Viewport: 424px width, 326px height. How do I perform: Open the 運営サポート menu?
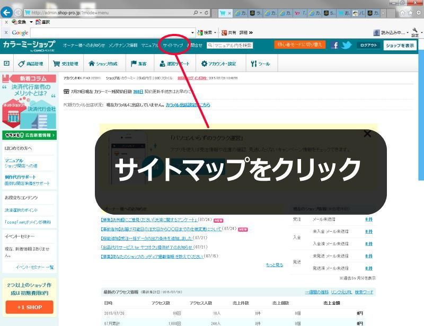(x=174, y=64)
